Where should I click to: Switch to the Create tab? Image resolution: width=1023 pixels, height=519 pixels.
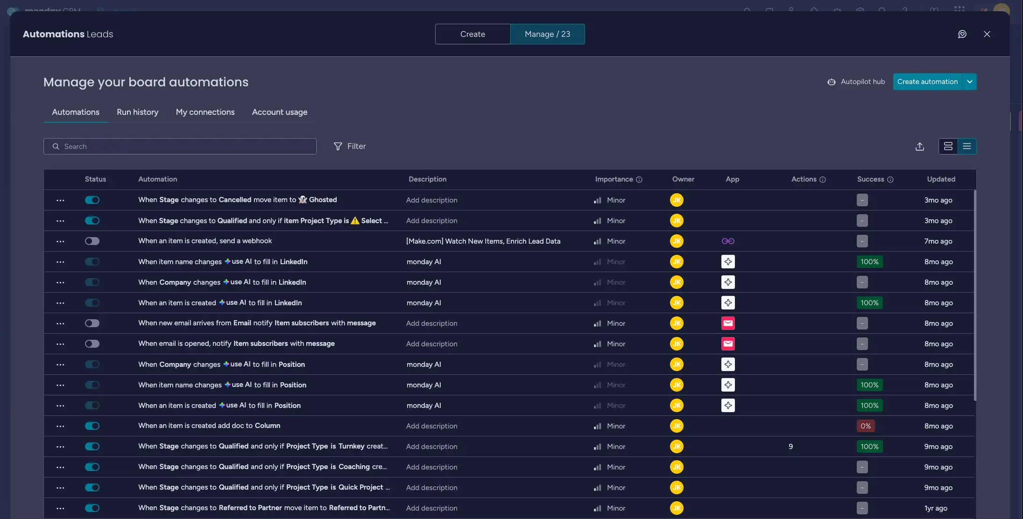[473, 34]
